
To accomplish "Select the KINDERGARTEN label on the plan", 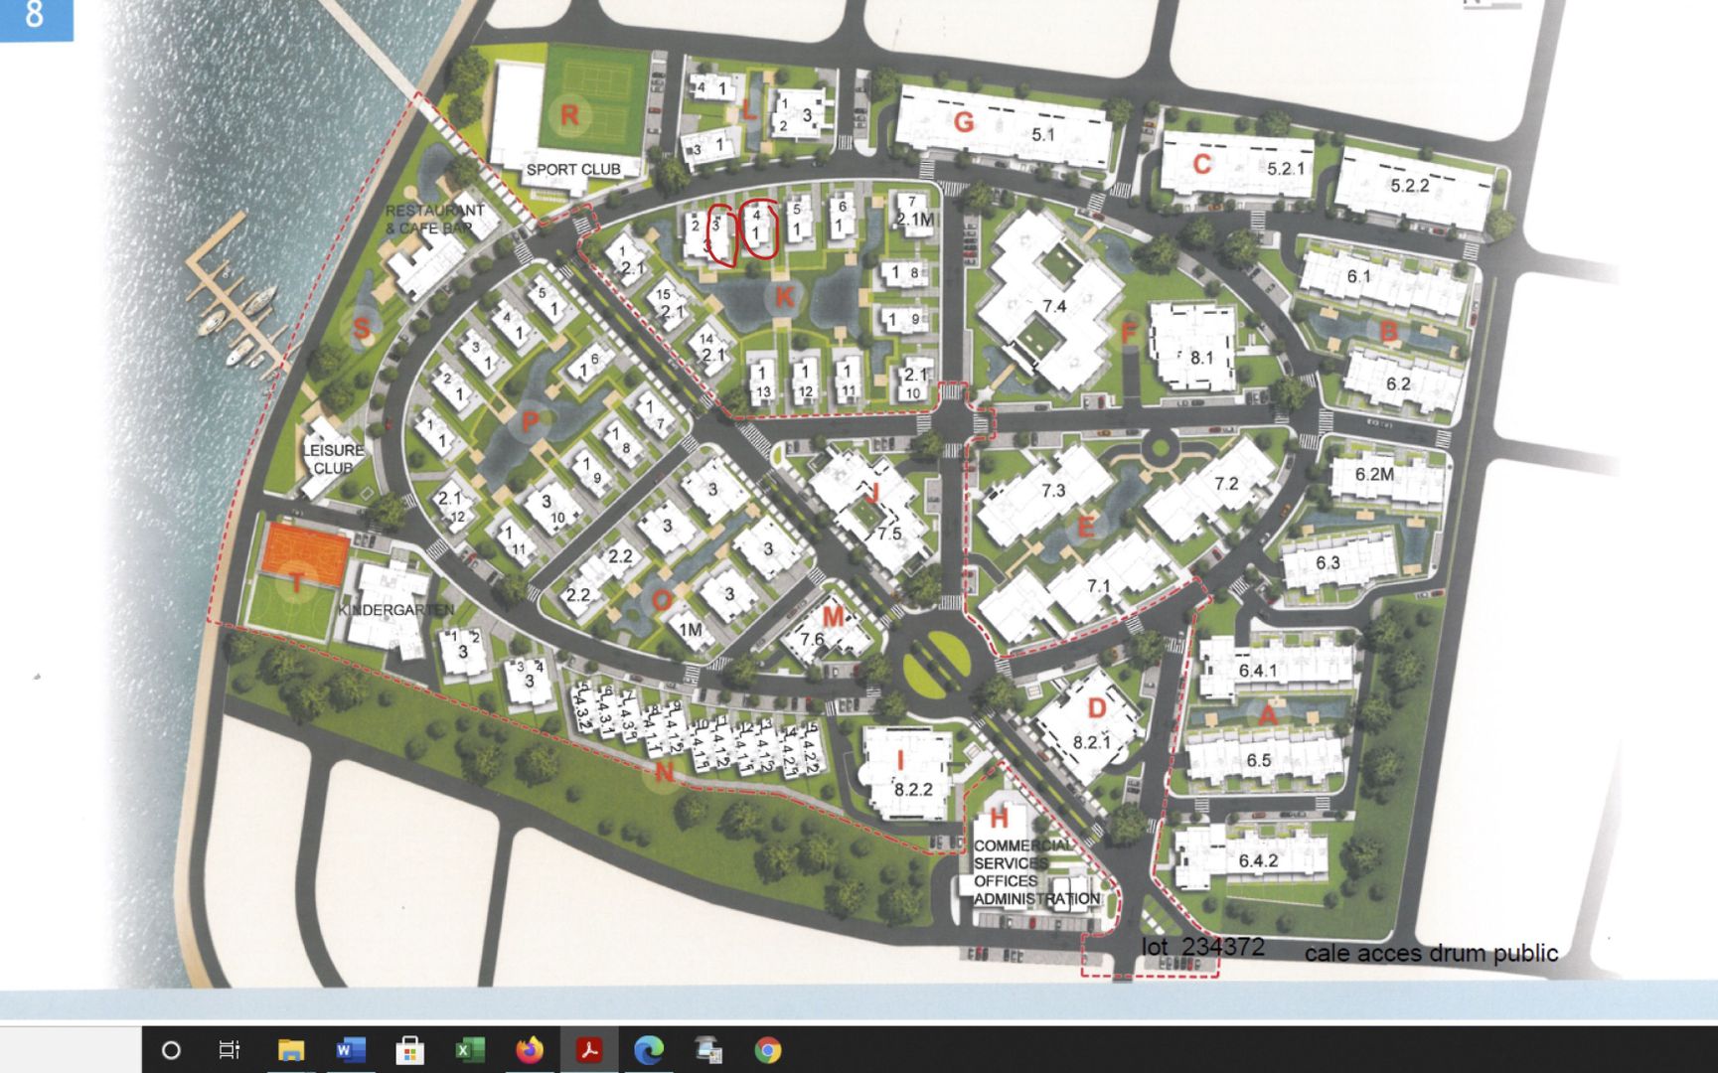I will tap(395, 609).
